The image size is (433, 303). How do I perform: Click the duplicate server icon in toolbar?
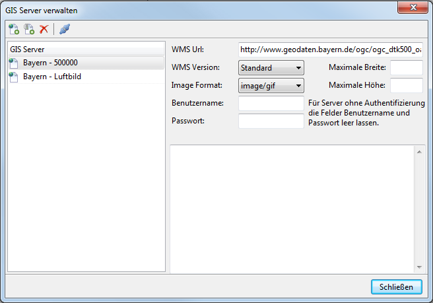(29, 29)
